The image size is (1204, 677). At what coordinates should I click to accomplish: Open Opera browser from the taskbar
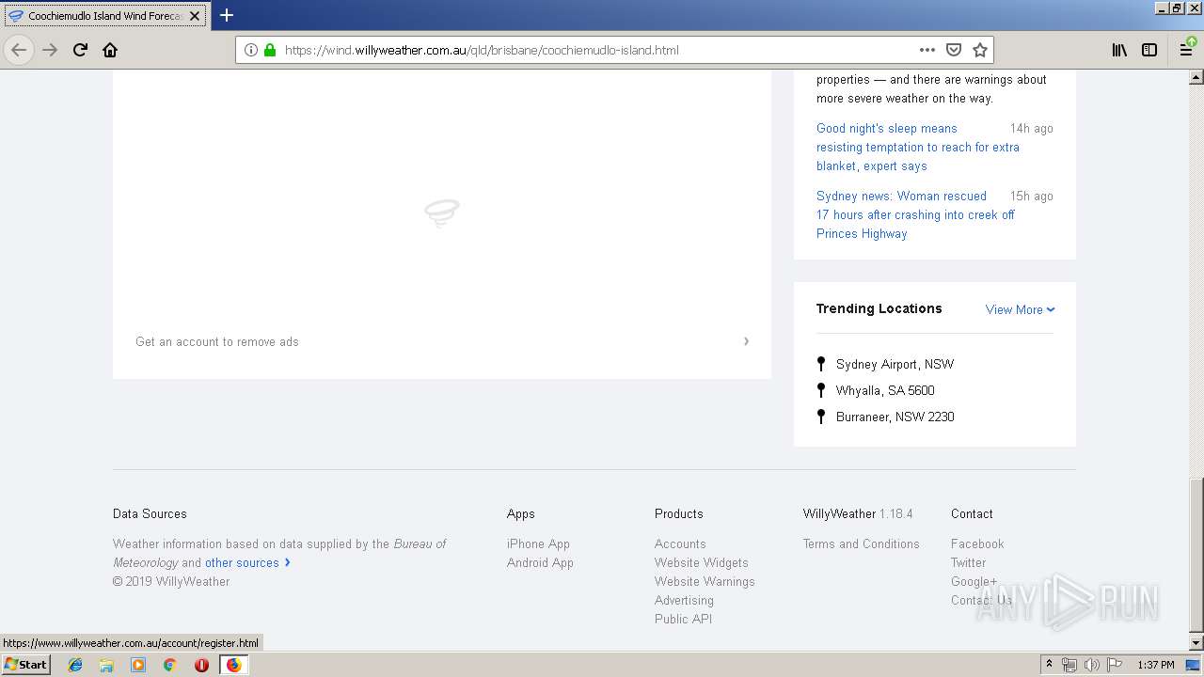(201, 665)
